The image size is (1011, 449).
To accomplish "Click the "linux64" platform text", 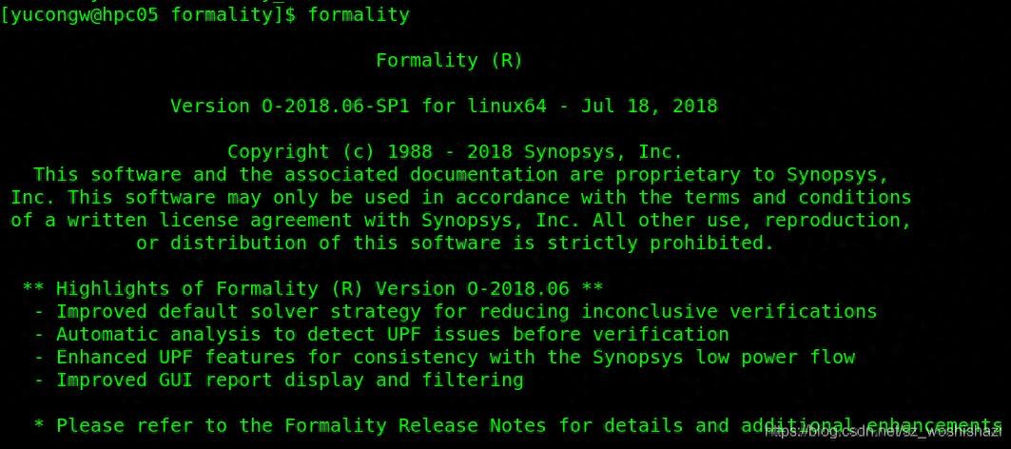I will pos(507,107).
